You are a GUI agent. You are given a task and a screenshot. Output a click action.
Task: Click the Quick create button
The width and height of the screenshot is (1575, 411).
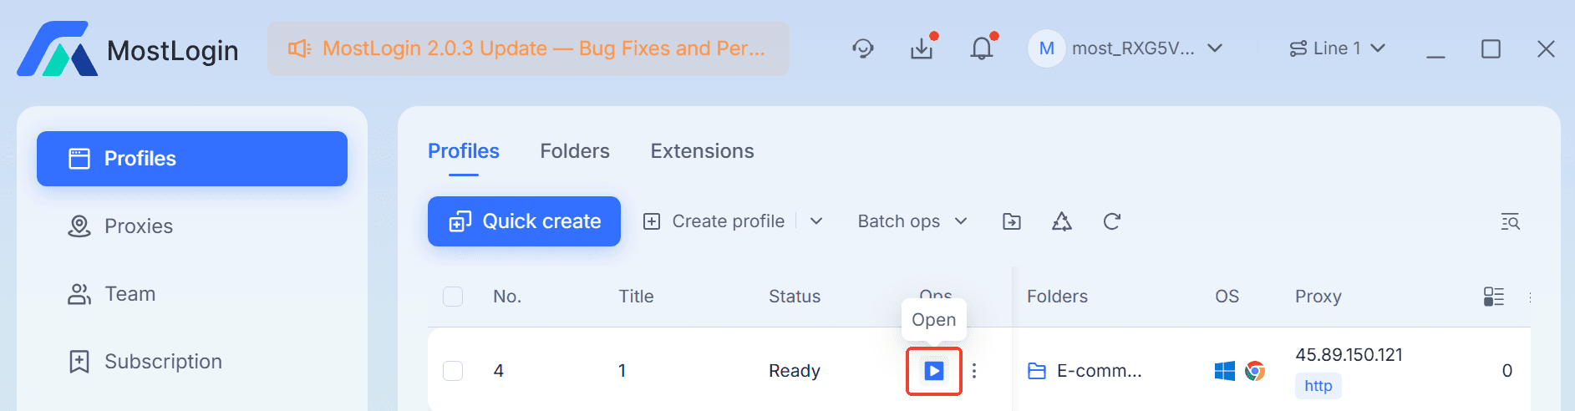pyautogui.click(x=524, y=221)
